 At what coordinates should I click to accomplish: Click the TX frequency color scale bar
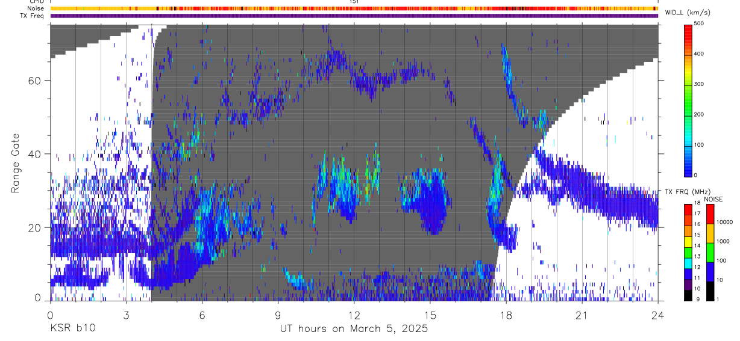[688, 252]
